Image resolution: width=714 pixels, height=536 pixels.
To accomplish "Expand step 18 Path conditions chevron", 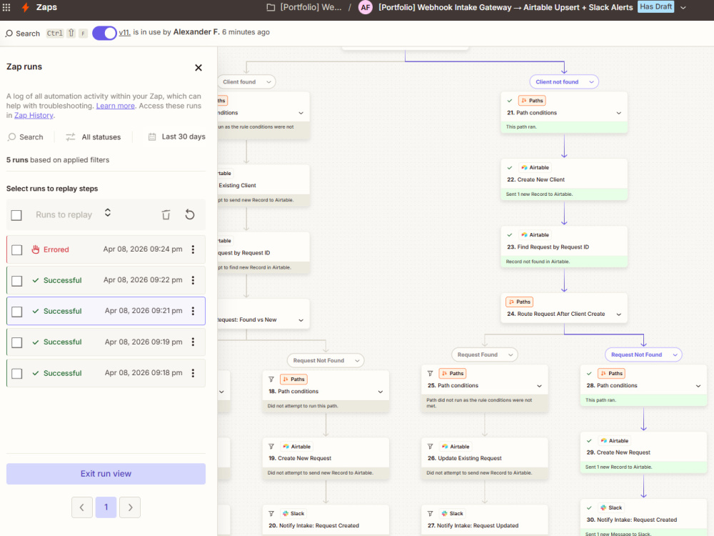I will 381,392.
